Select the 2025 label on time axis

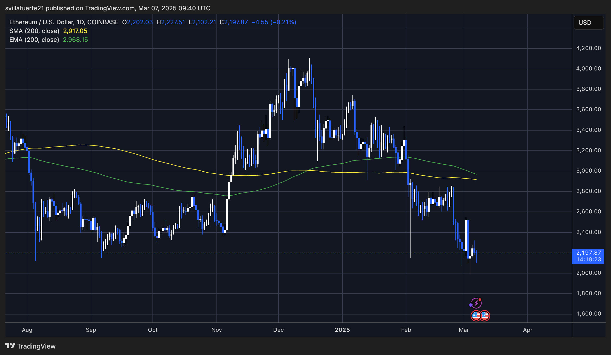[342, 330]
